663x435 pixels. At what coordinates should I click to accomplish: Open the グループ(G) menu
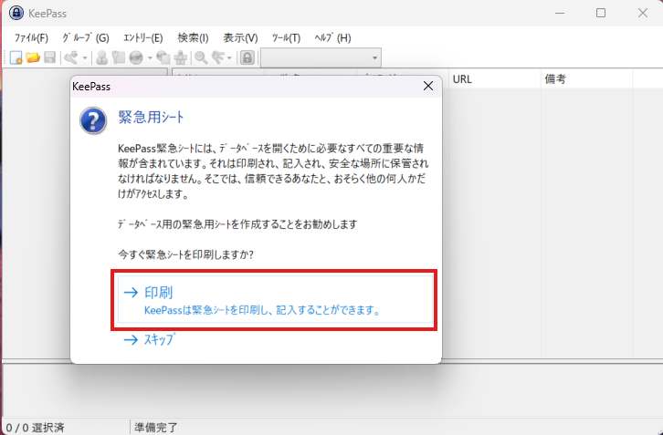pyautogui.click(x=86, y=38)
